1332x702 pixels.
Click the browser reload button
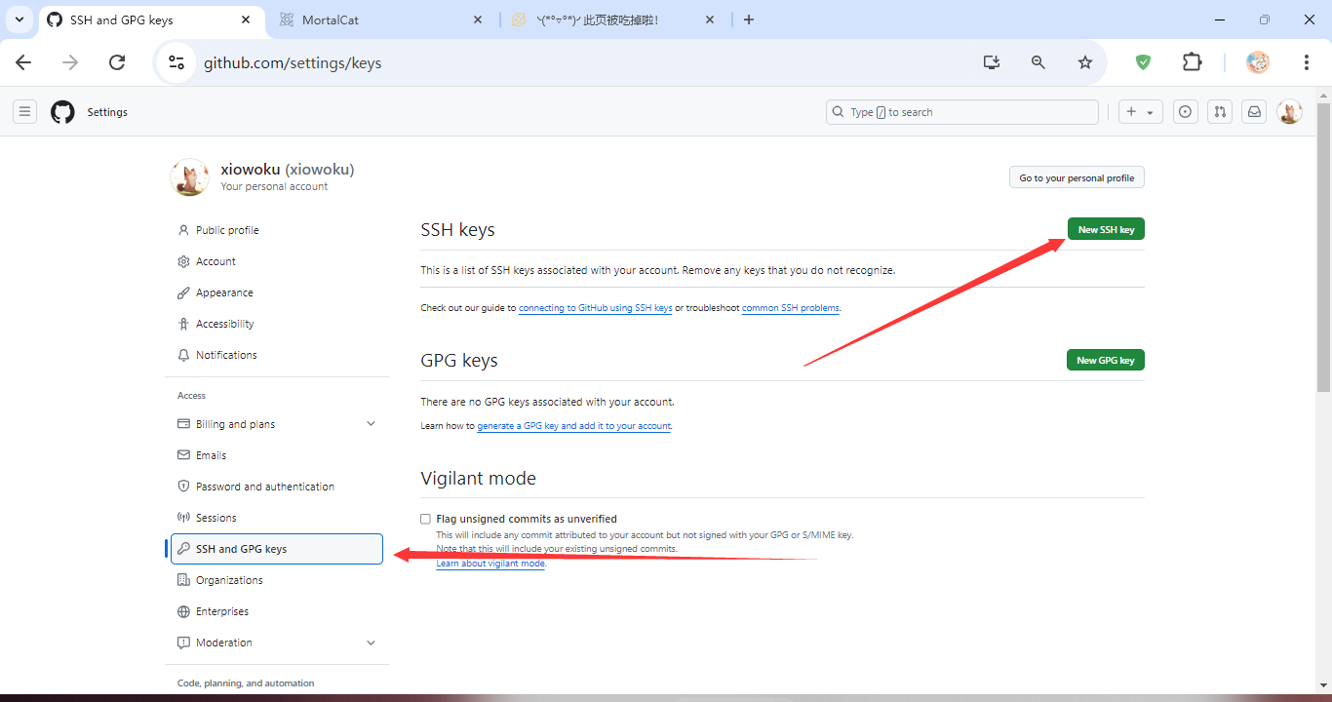117,62
